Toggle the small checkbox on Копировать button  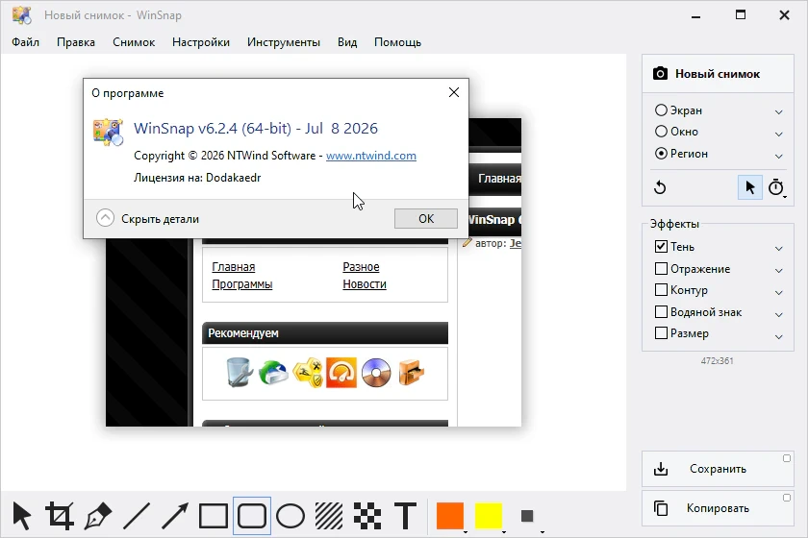(x=787, y=498)
